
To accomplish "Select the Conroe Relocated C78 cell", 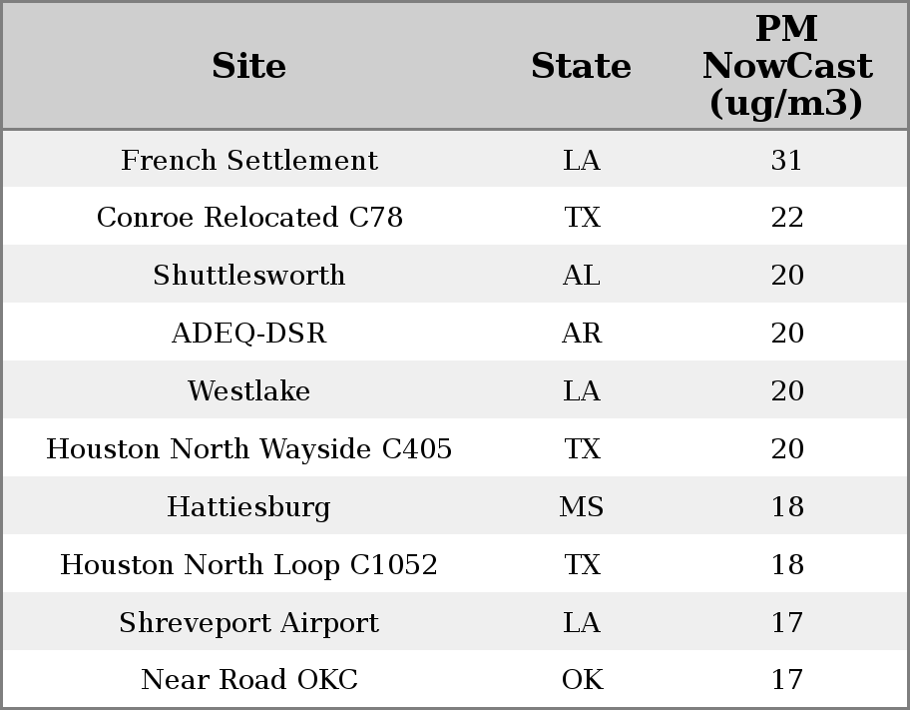I will (x=248, y=218).
